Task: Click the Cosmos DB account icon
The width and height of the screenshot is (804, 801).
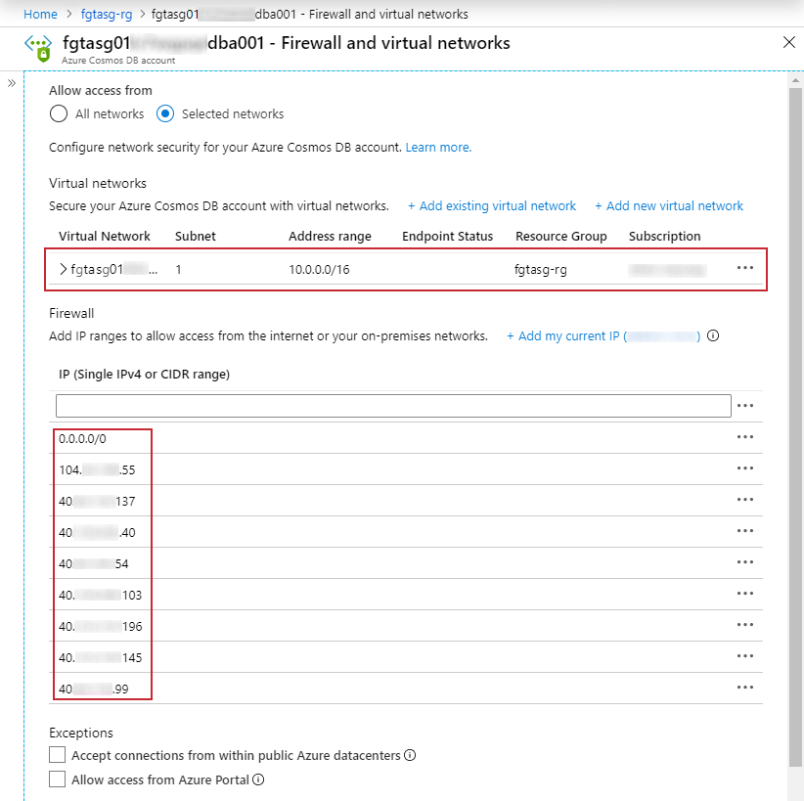Action: pos(37,50)
